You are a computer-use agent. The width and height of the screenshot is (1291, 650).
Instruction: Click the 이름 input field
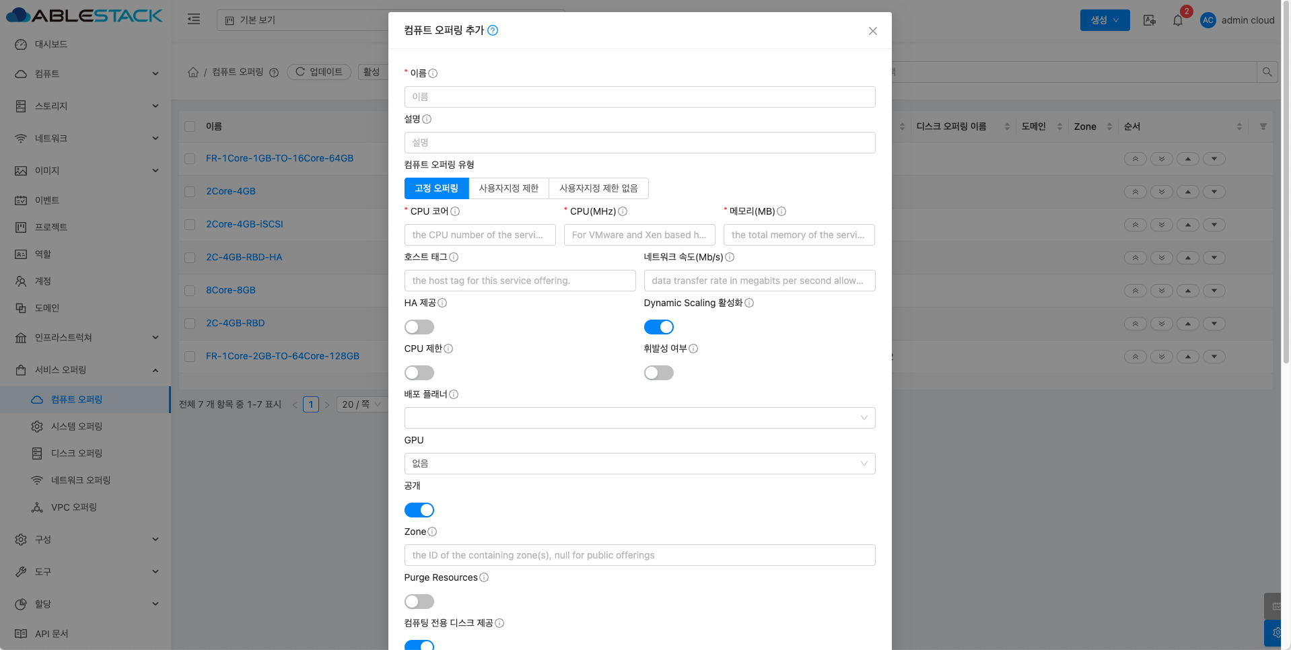coord(639,97)
